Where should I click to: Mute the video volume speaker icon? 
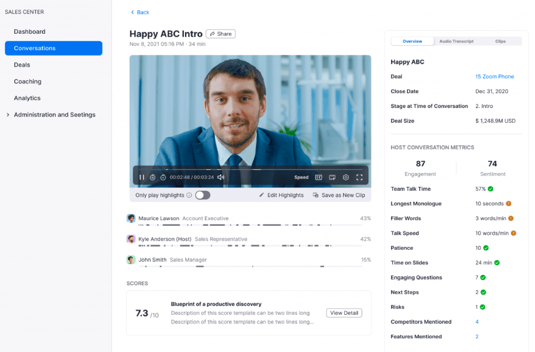click(221, 177)
